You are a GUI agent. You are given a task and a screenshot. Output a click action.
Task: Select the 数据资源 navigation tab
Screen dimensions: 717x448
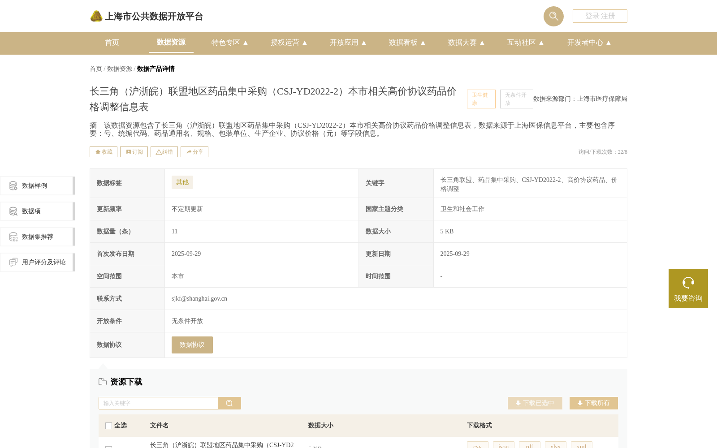pos(171,42)
